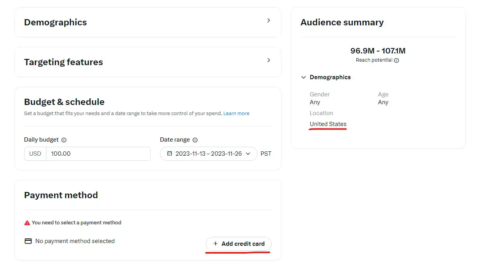Focus the Daily budget amount field
The height and width of the screenshot is (277, 484).
pyautogui.click(x=98, y=154)
